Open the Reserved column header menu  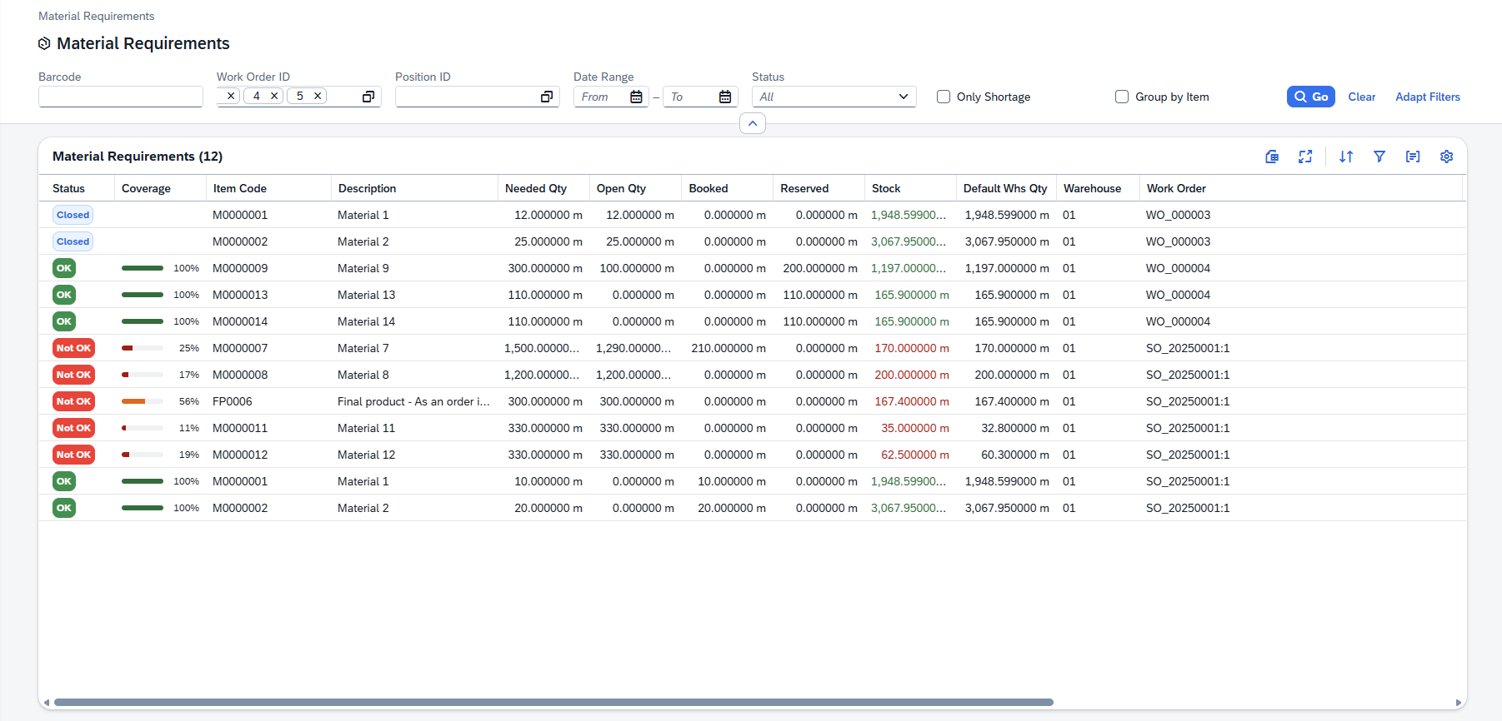(819, 188)
